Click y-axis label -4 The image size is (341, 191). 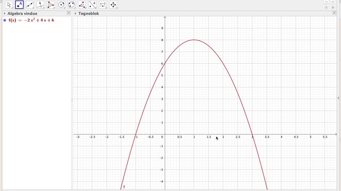(162, 182)
